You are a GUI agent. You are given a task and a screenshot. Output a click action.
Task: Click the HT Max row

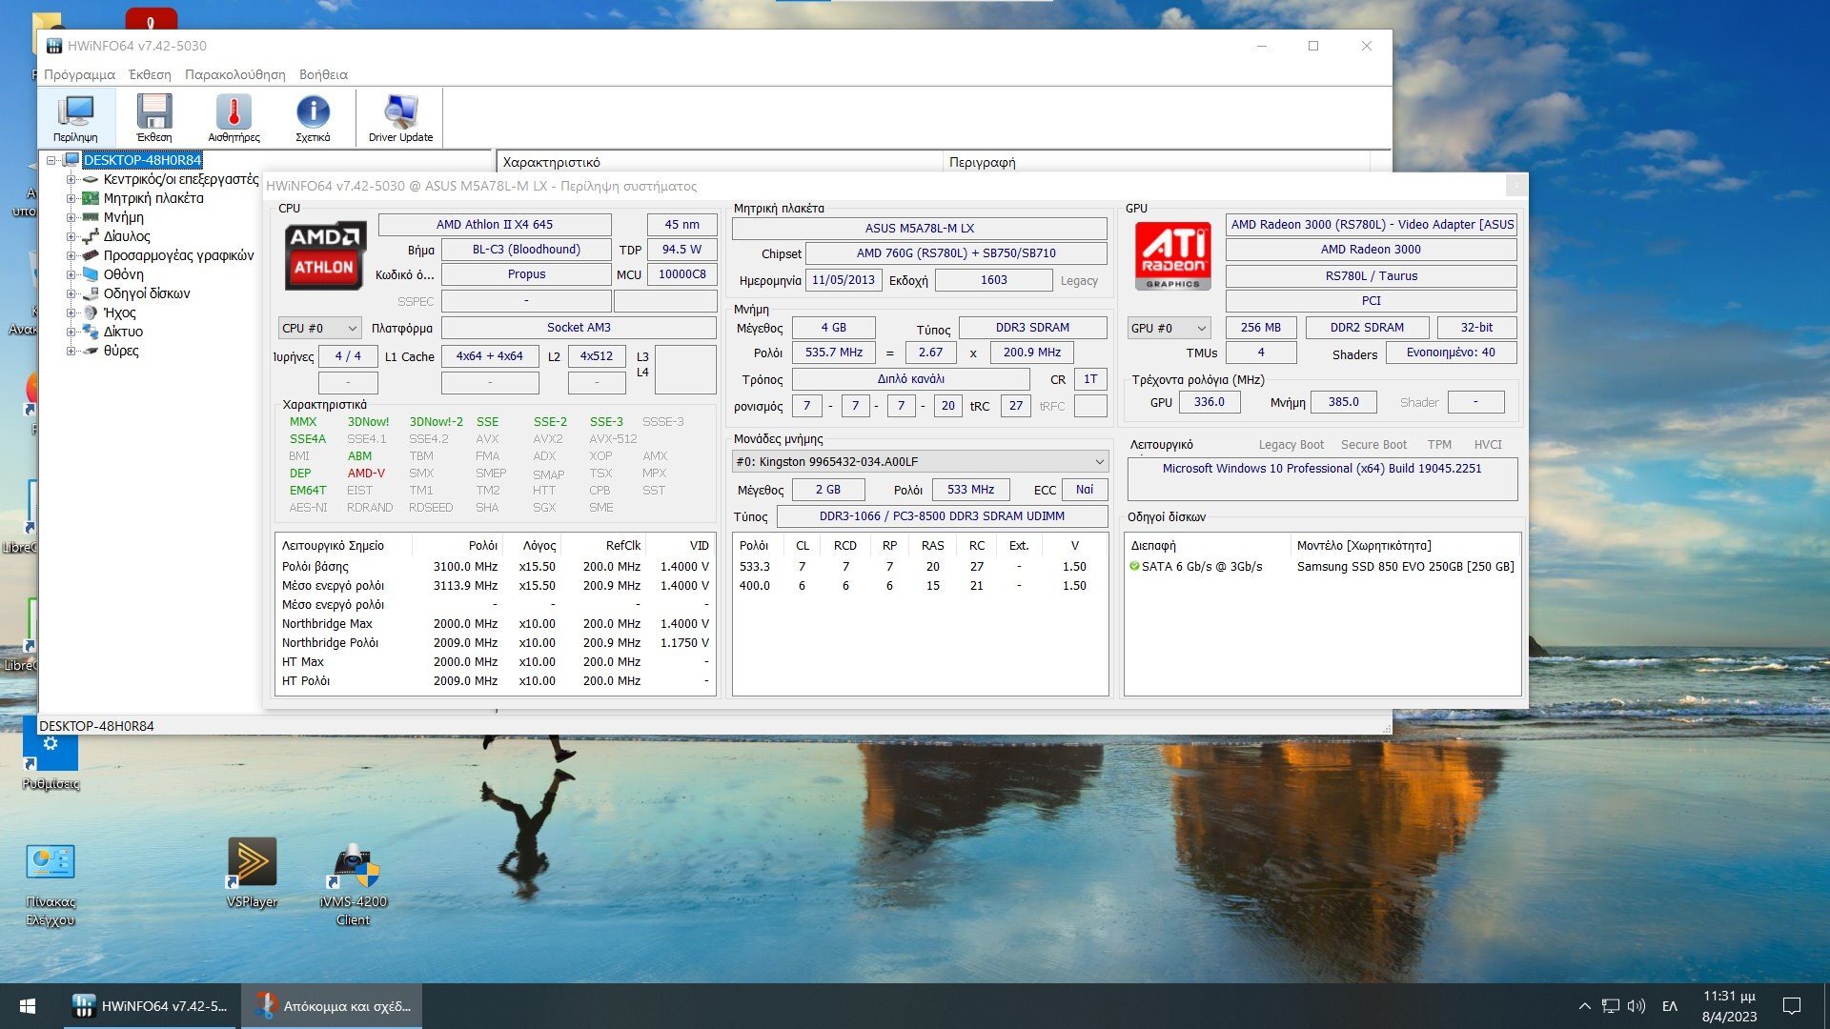(496, 661)
